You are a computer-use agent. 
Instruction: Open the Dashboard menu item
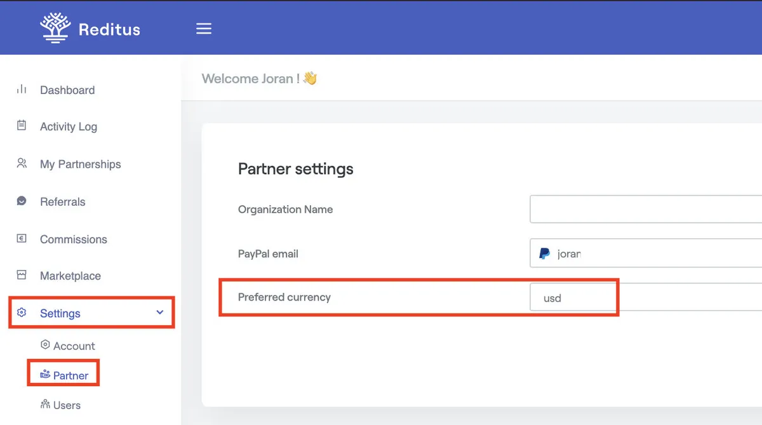[x=67, y=90]
